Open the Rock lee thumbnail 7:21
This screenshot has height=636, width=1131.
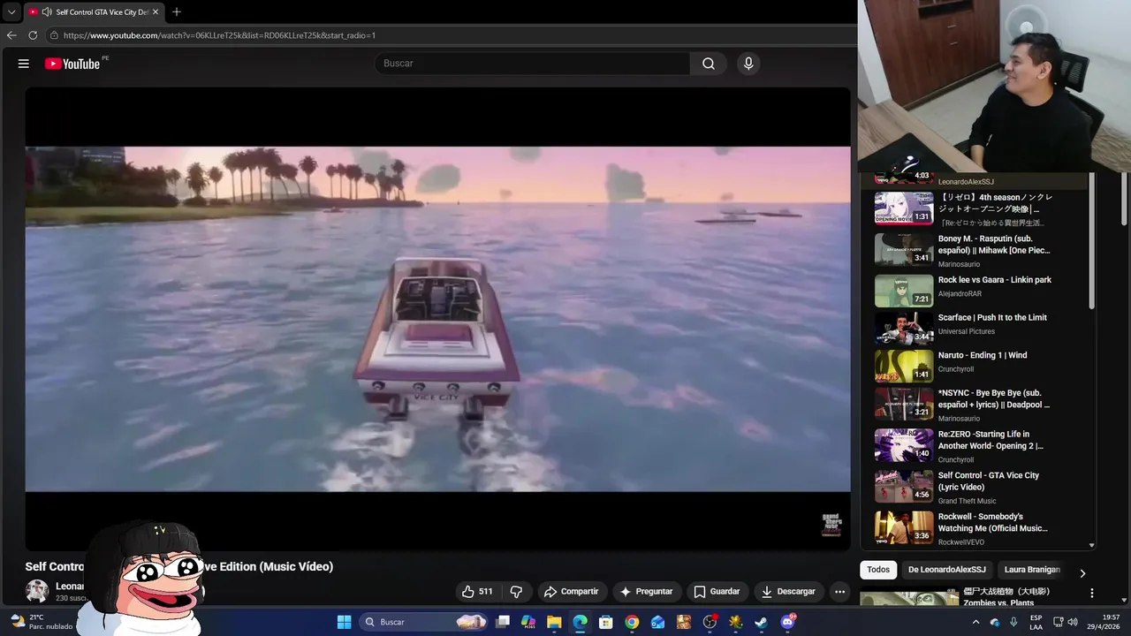click(x=904, y=291)
